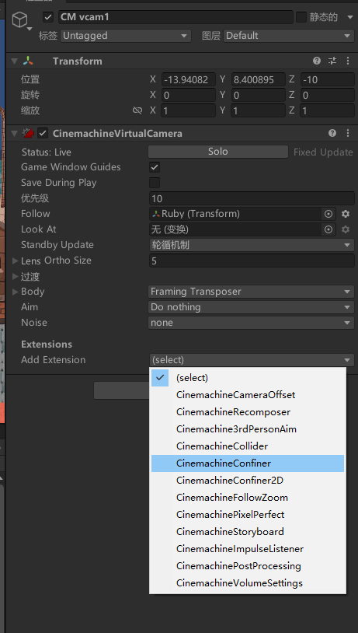
Task: Toggle the 静态的 static checkbox
Action: (301, 17)
